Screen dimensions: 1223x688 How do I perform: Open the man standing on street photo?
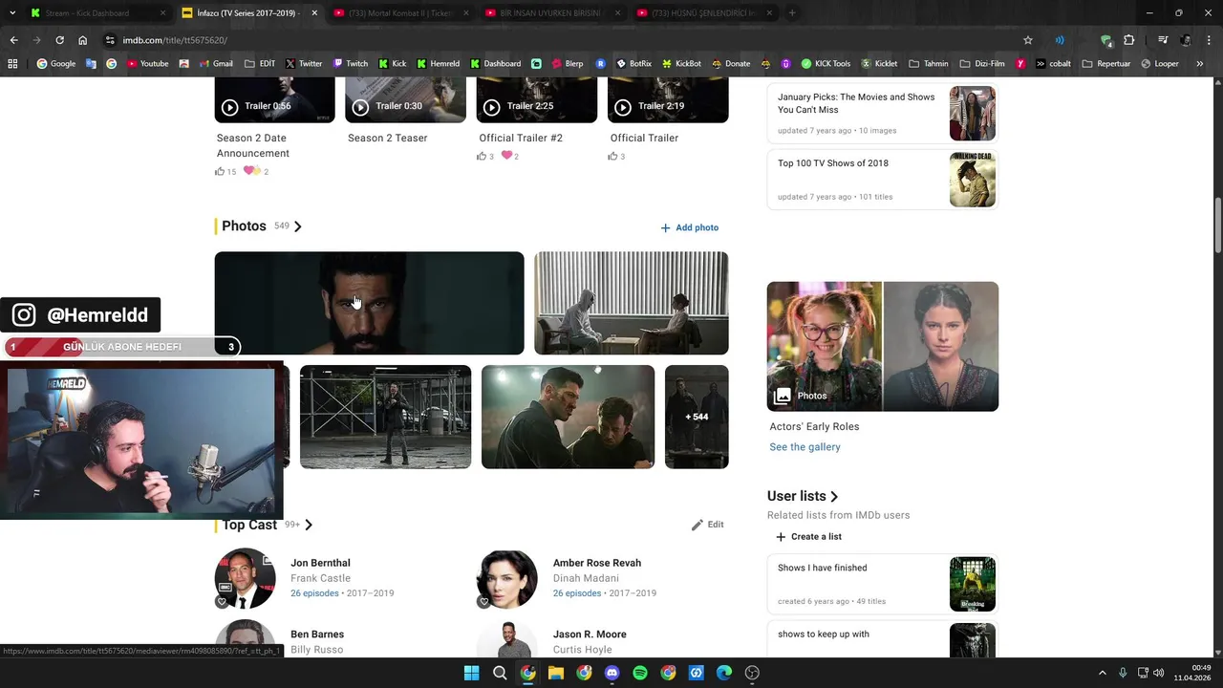click(385, 417)
